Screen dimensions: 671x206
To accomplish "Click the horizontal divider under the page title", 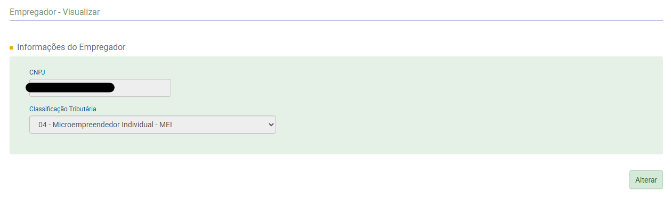I will (x=336, y=20).
